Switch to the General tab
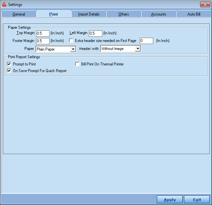The width and height of the screenshot is (212, 205). click(19, 14)
